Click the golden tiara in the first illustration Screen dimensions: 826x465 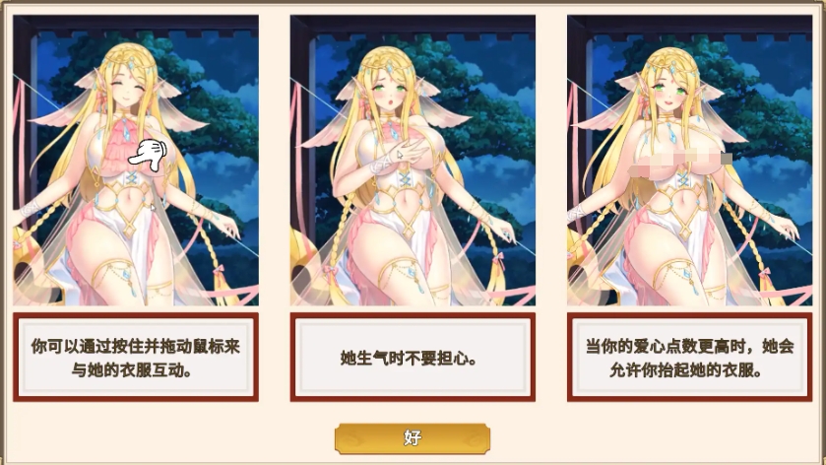129,63
